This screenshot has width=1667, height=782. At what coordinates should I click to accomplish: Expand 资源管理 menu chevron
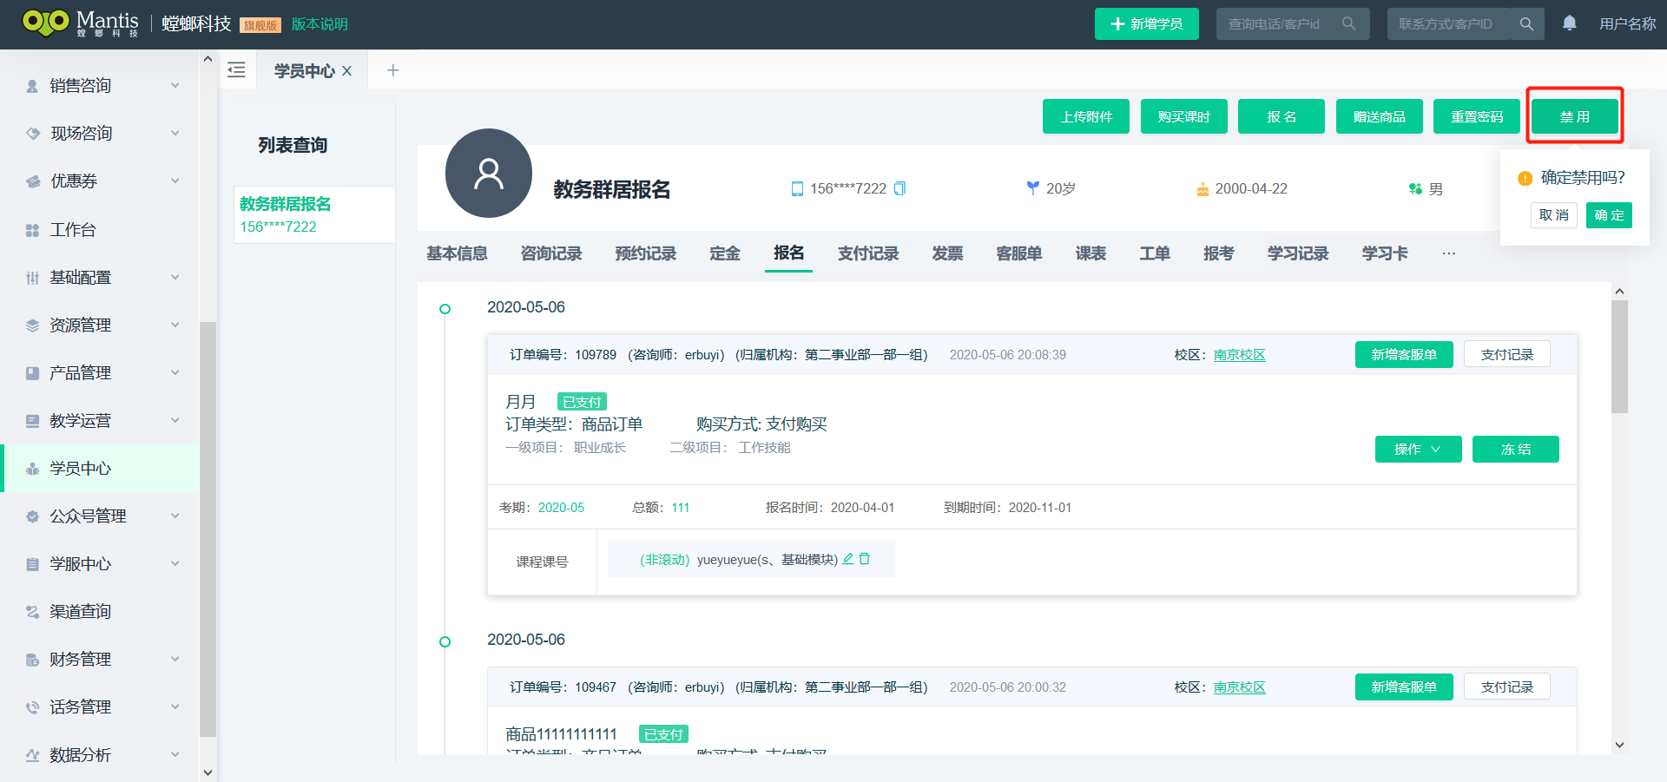pos(175,325)
